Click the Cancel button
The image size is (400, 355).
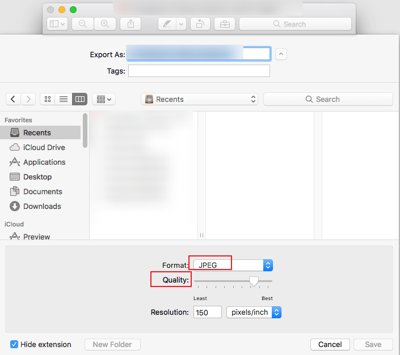[x=330, y=344]
